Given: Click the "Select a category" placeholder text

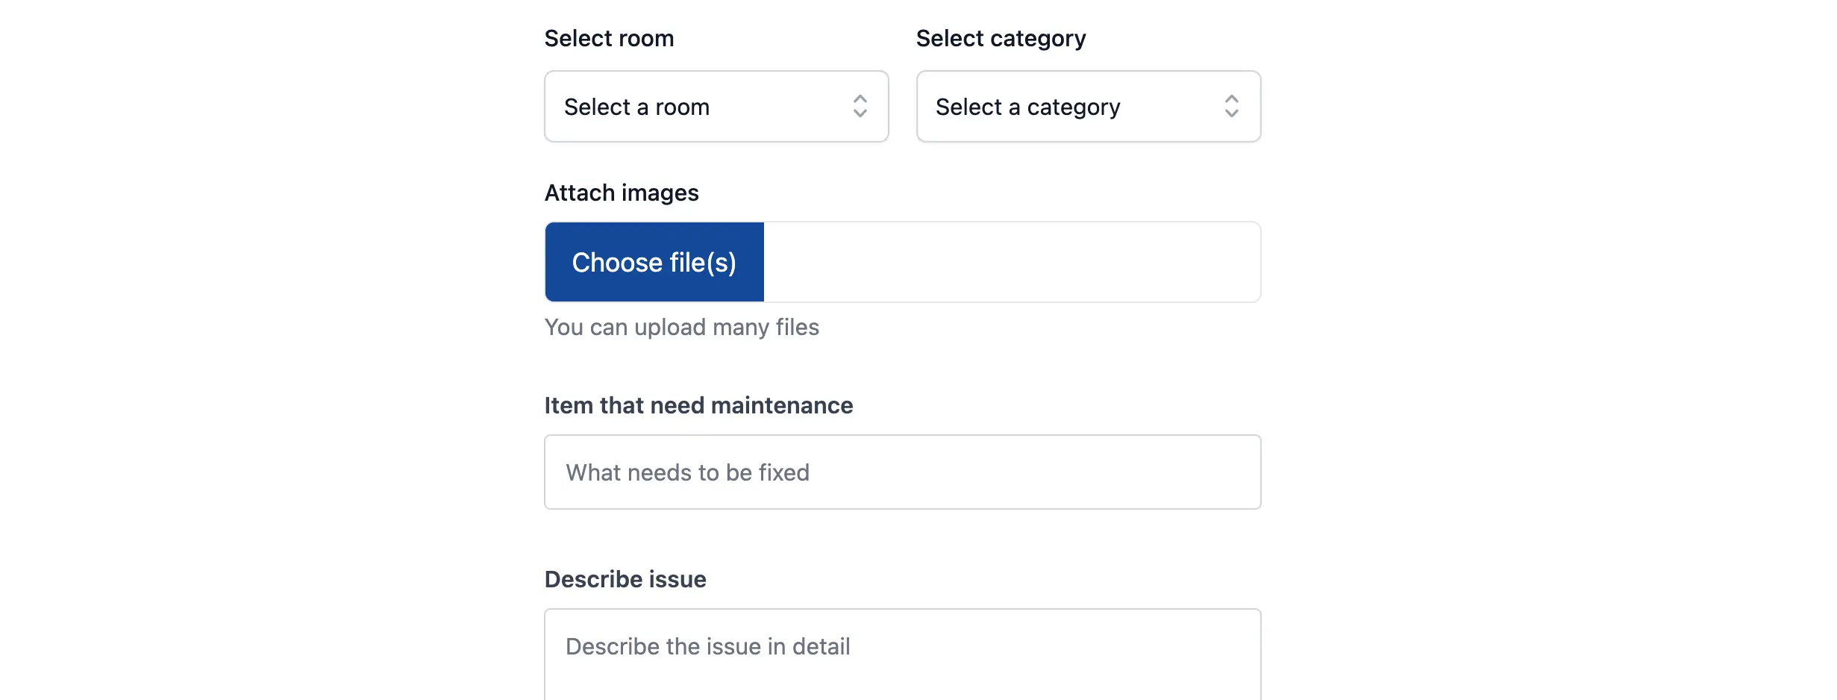Looking at the screenshot, I should [x=1027, y=107].
